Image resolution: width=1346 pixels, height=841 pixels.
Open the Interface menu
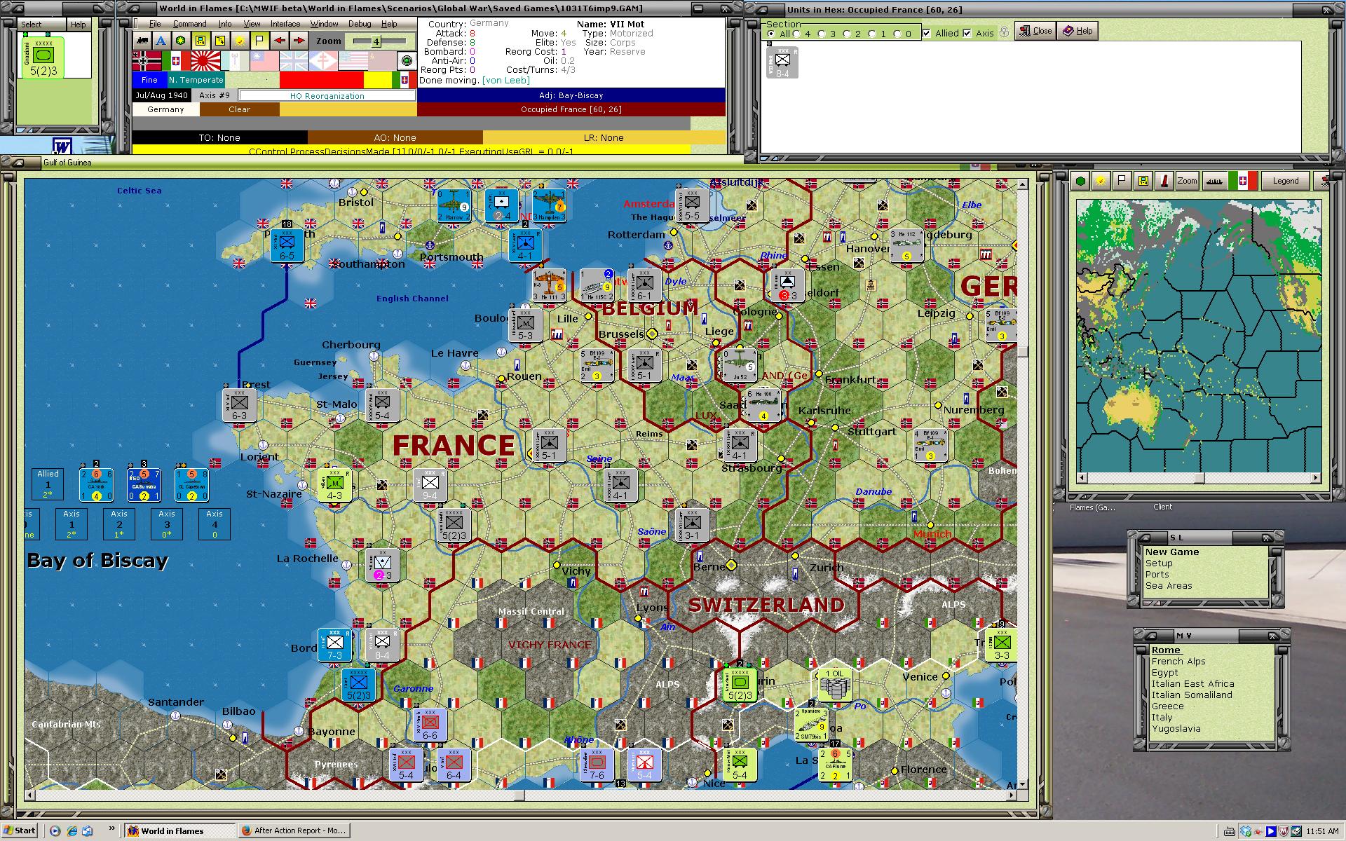pyautogui.click(x=285, y=24)
